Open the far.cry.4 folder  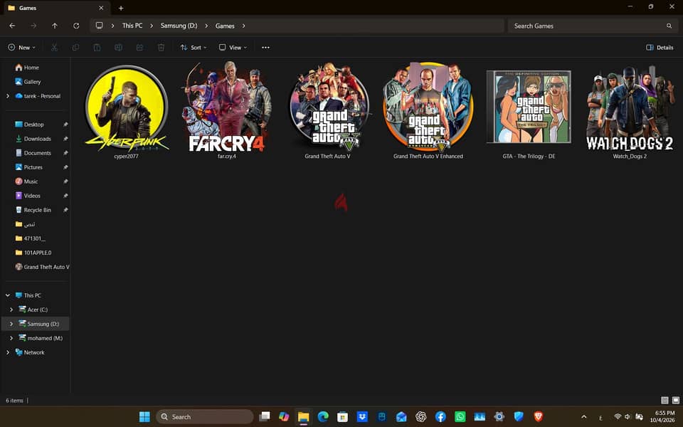(x=227, y=112)
